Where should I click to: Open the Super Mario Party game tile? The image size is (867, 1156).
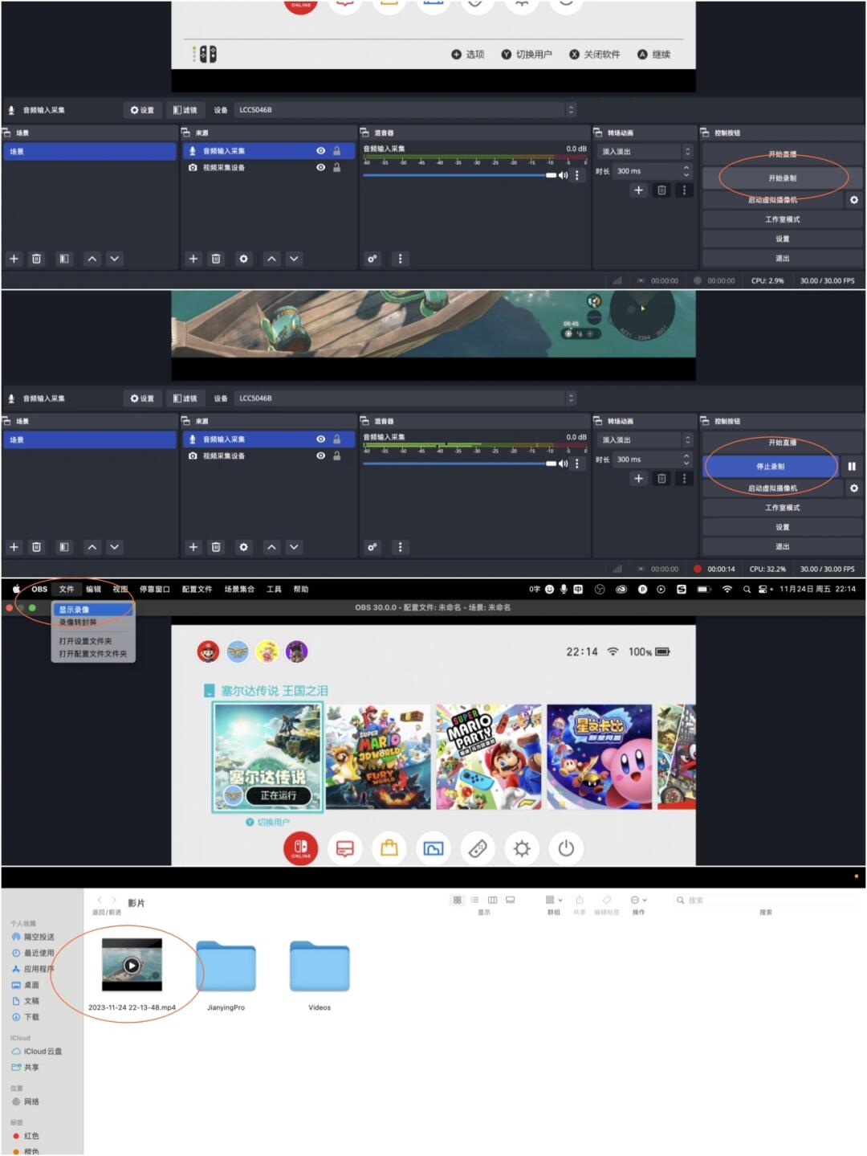pos(489,758)
